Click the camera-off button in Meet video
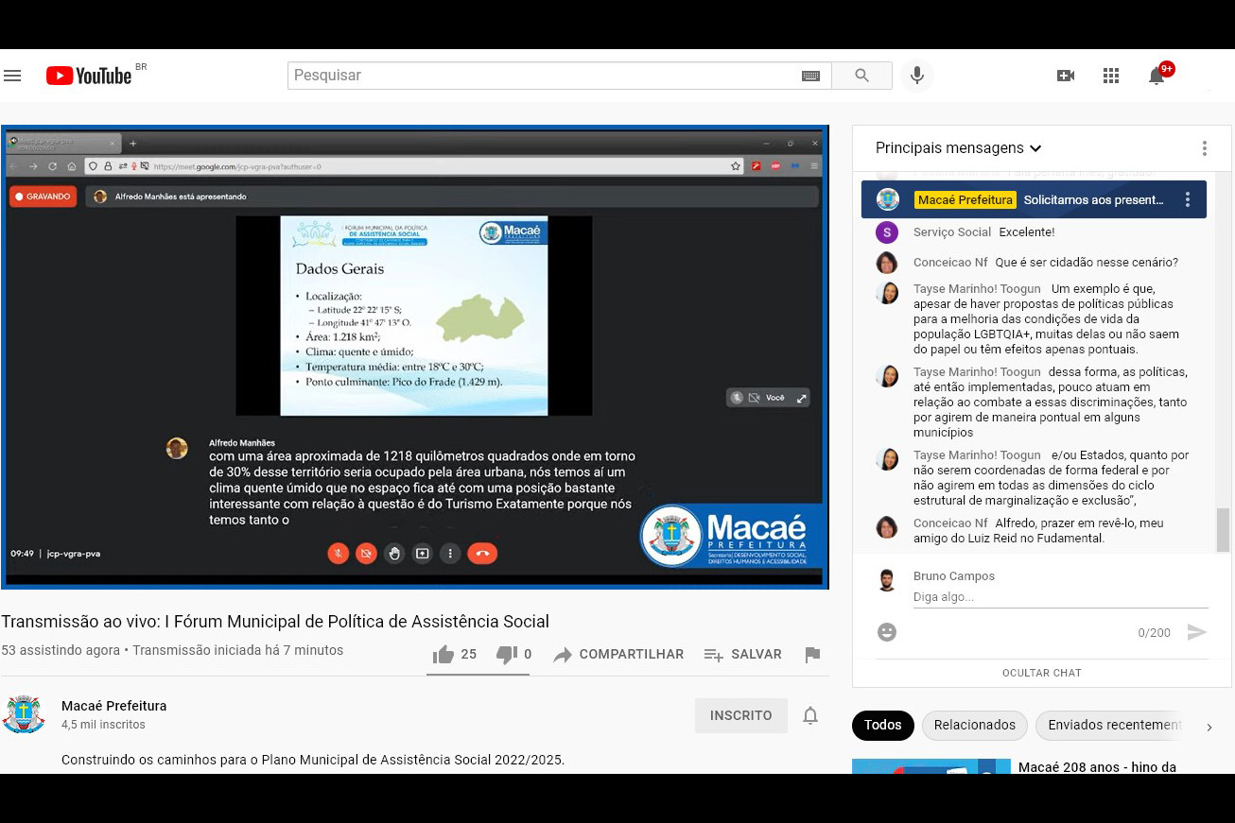 click(366, 554)
